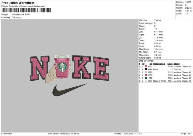Click the Production Worksheet title

click(18, 3)
